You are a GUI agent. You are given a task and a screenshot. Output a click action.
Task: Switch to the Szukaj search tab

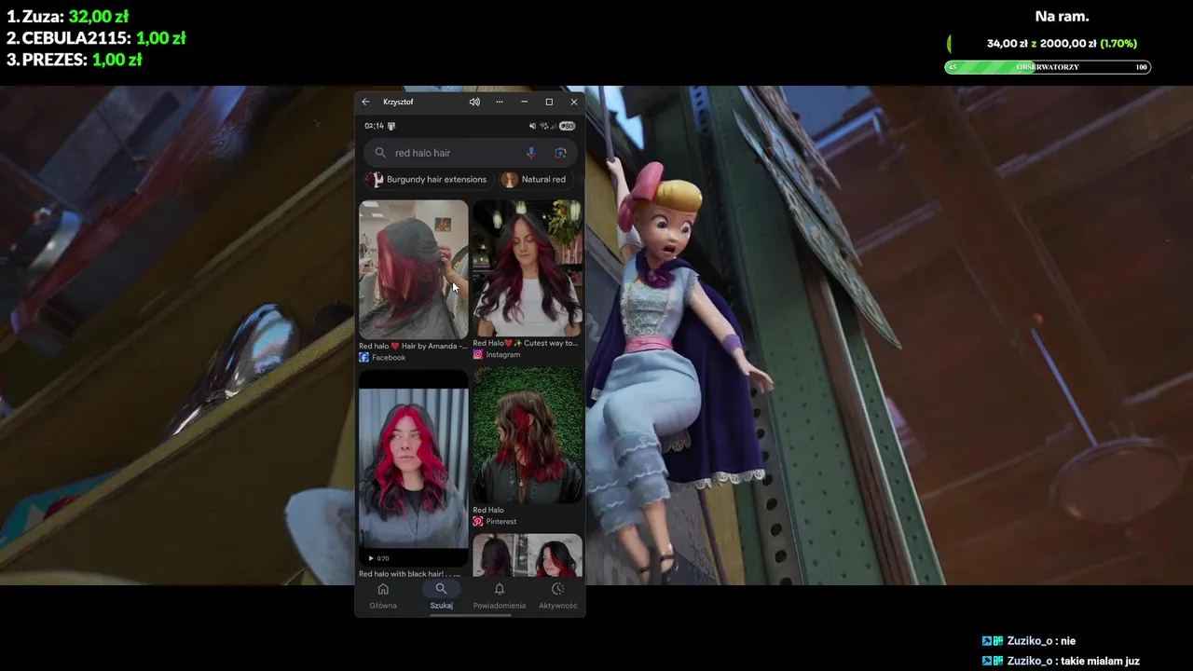(x=441, y=596)
